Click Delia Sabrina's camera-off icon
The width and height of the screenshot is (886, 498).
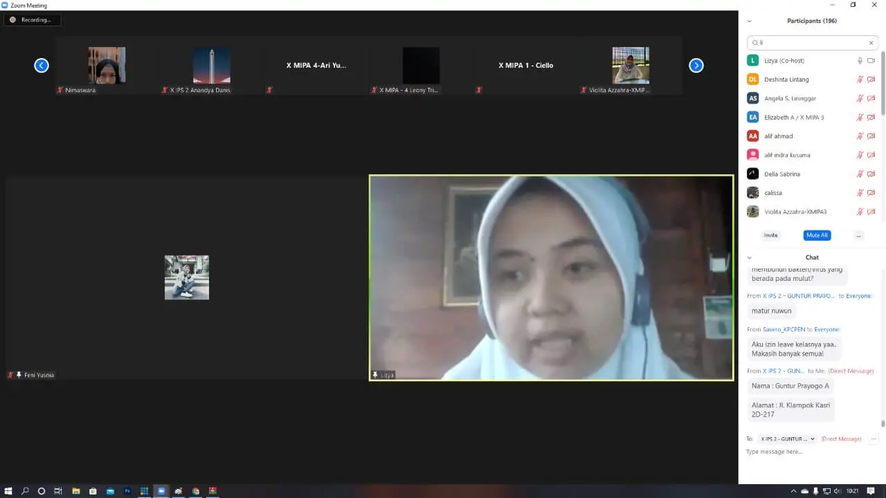coord(871,174)
